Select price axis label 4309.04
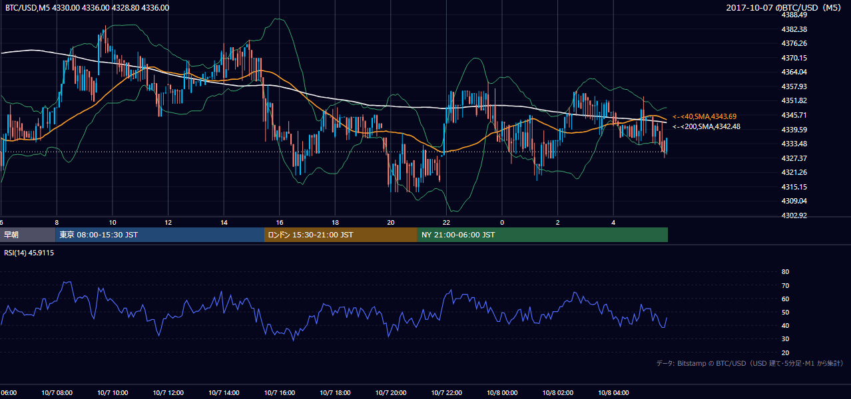Image resolution: width=851 pixels, height=399 pixels. [794, 201]
